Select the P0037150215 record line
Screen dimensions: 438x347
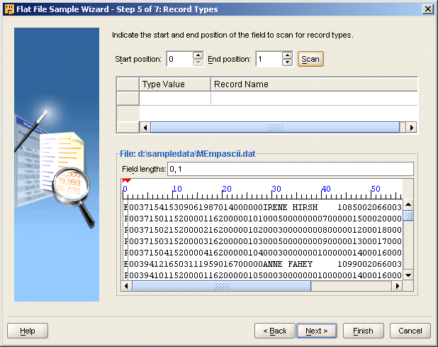tap(262, 230)
